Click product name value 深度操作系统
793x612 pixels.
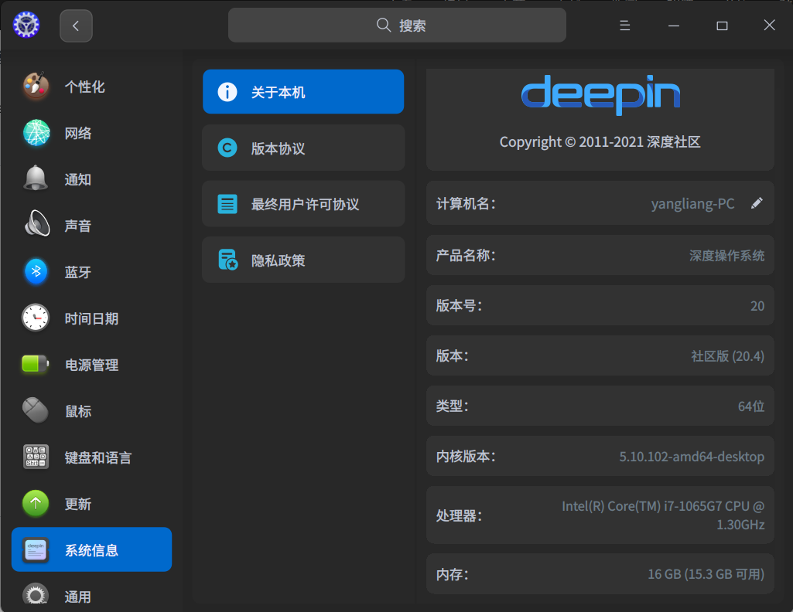(726, 256)
